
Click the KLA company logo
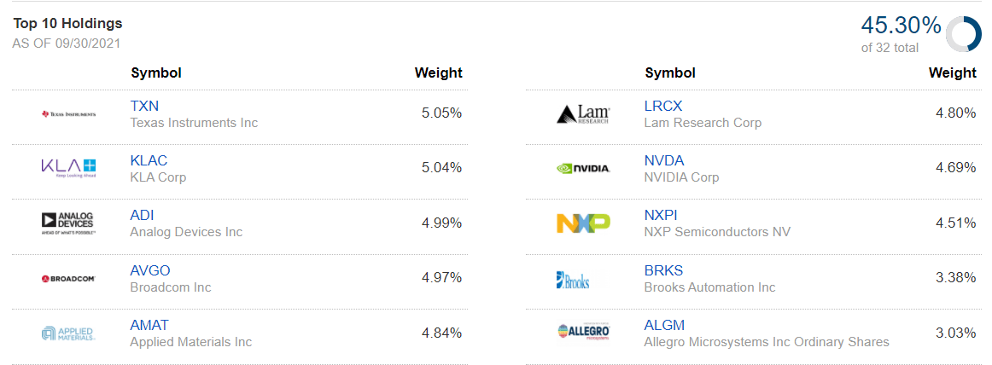pos(68,168)
